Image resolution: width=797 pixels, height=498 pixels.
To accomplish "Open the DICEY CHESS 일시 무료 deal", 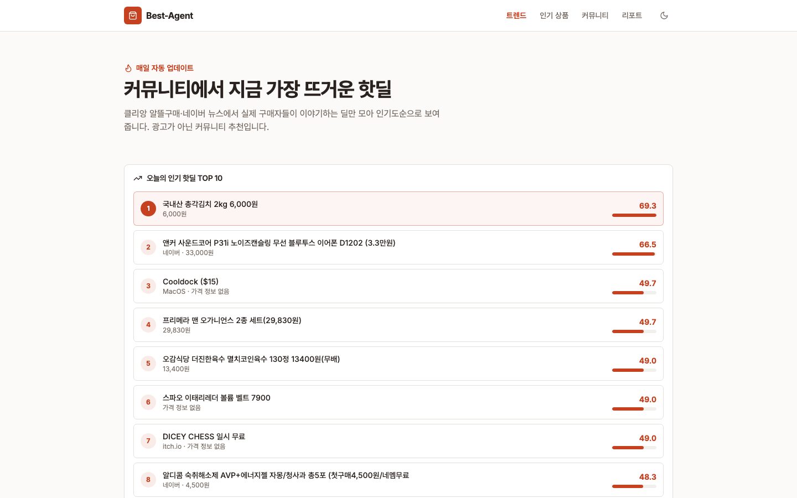I will pos(398,441).
